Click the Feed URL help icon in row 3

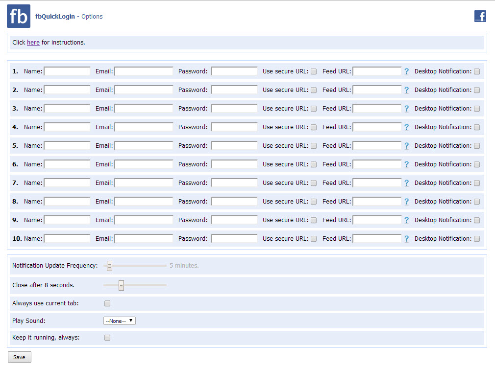[x=406, y=109]
